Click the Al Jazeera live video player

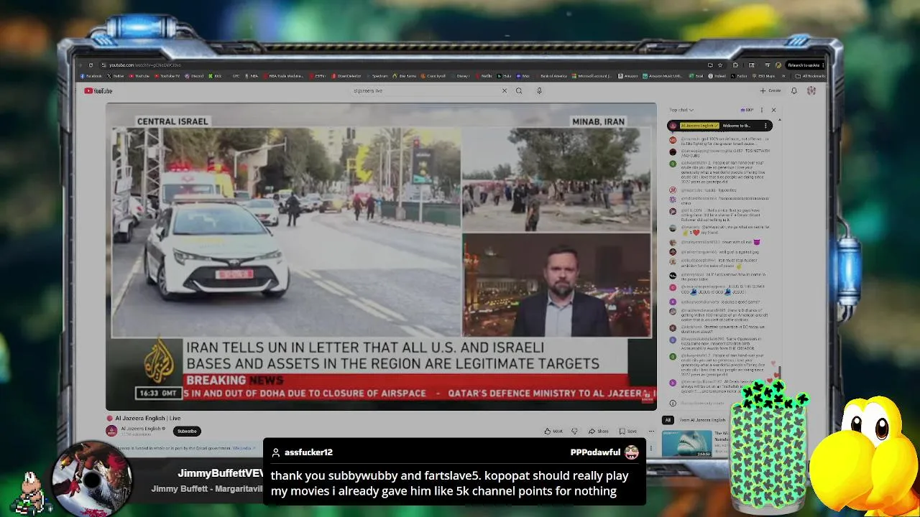click(381, 256)
